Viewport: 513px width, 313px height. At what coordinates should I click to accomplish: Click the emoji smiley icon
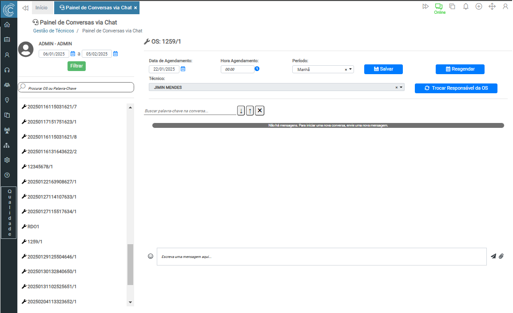click(151, 256)
